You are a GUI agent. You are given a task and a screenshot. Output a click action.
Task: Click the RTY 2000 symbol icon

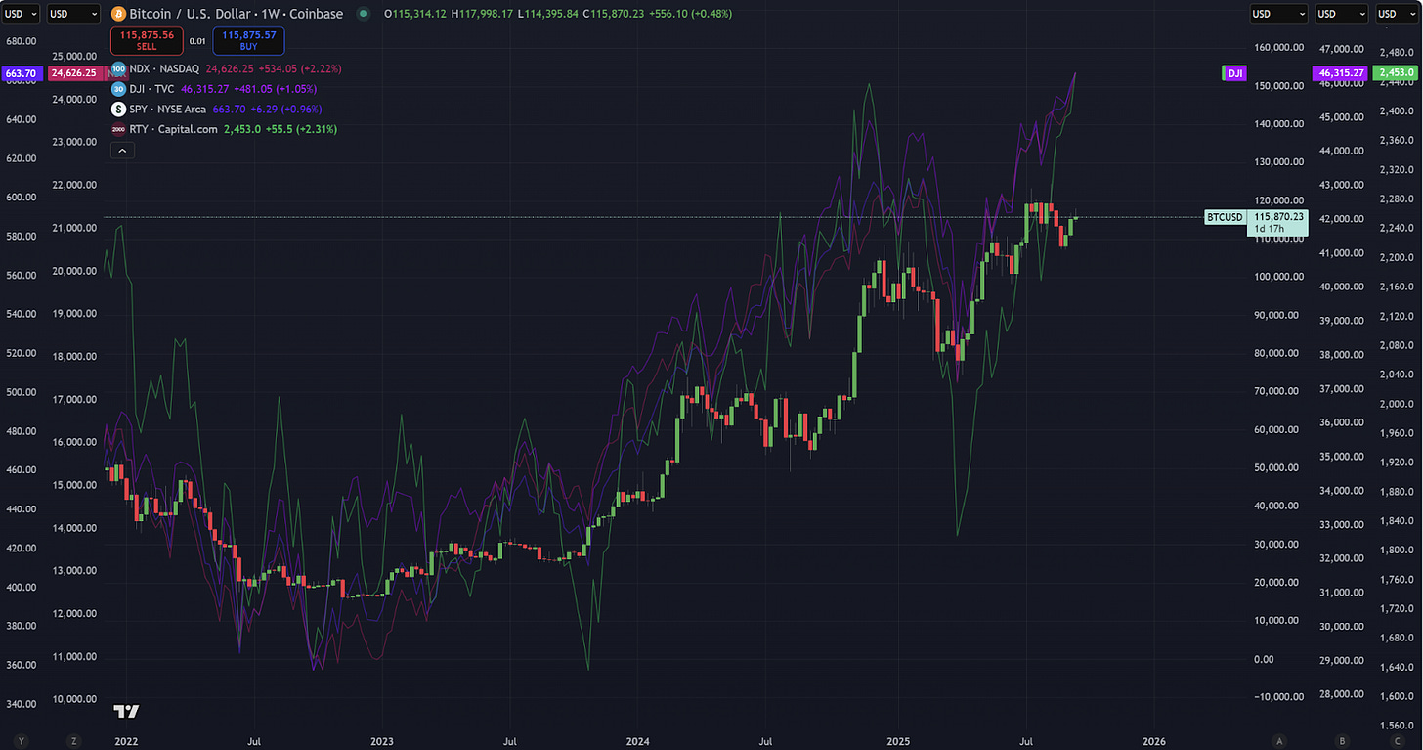point(118,129)
